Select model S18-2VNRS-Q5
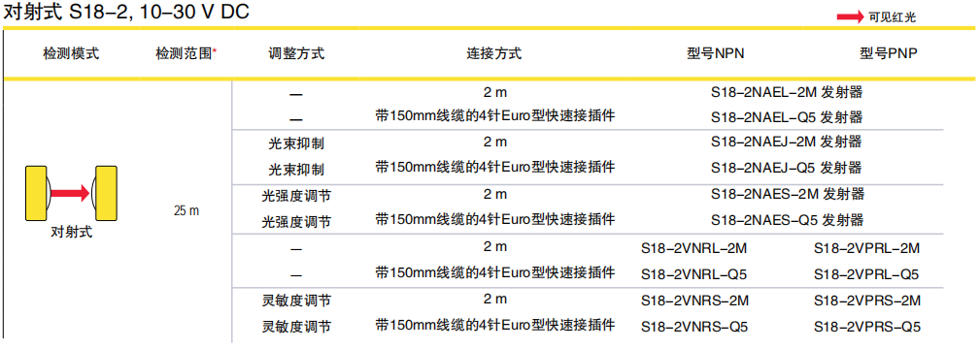Viewport: 980px width, 349px height. [x=694, y=327]
